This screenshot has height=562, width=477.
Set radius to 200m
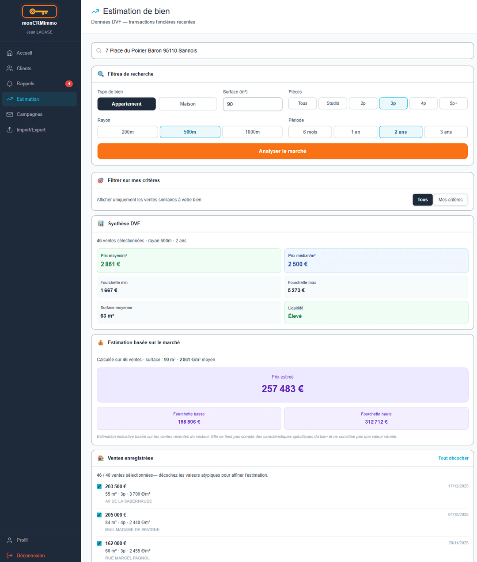(128, 132)
